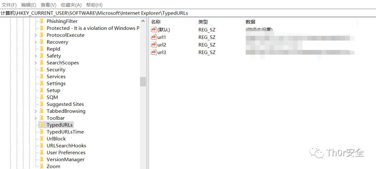
Task: Click the Zoom folder icon
Action: click(x=42, y=166)
